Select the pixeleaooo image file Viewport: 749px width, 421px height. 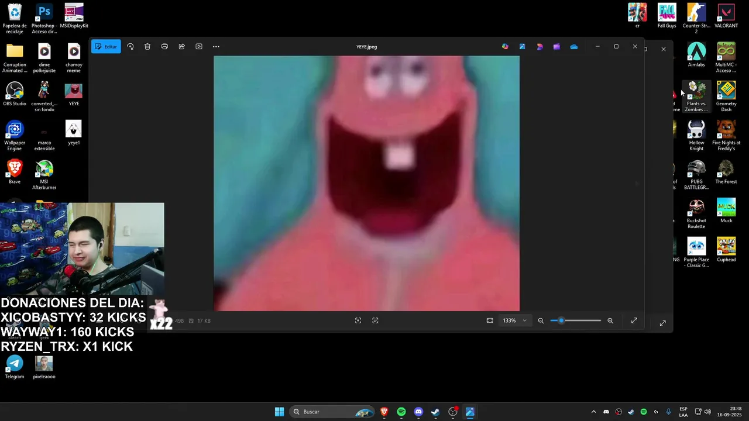pyautogui.click(x=44, y=367)
